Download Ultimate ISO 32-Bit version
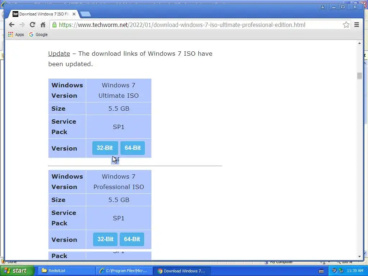Image resolution: width=368 pixels, height=276 pixels. (x=105, y=148)
